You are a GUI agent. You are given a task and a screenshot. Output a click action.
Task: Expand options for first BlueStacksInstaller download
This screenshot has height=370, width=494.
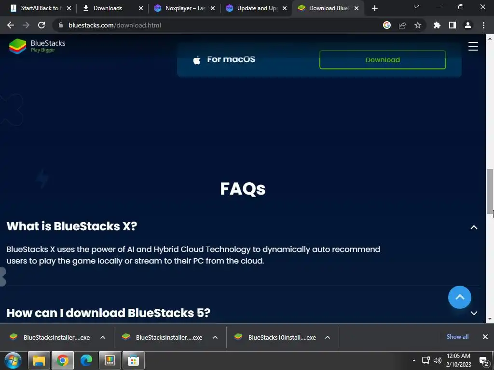103,337
